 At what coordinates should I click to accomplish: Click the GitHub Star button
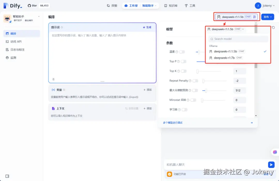click(x=32, y=5)
